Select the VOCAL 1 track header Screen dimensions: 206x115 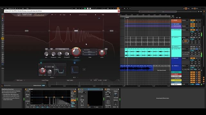point(176,68)
